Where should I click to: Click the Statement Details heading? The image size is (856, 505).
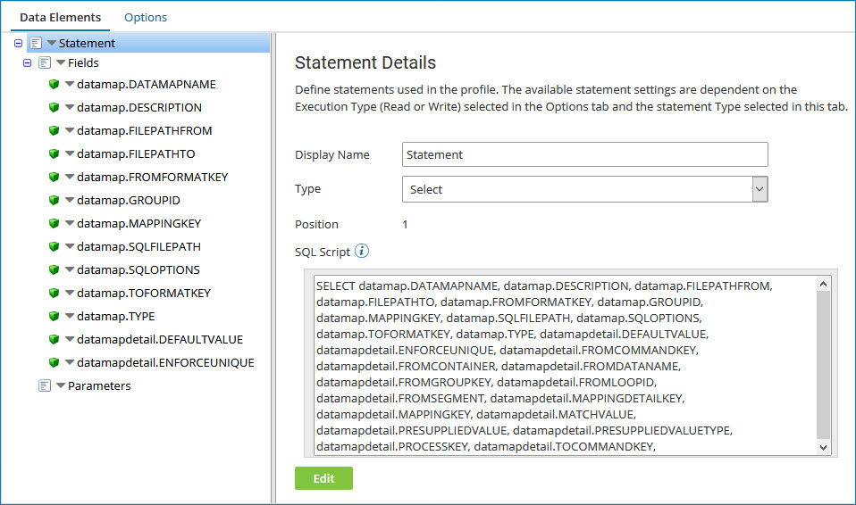[365, 62]
